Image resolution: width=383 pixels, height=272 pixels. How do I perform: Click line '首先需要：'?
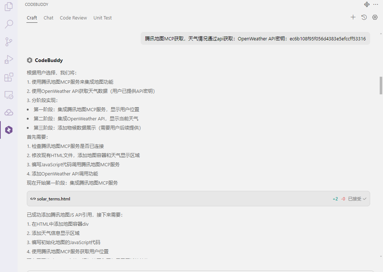pyautogui.click(x=37, y=137)
